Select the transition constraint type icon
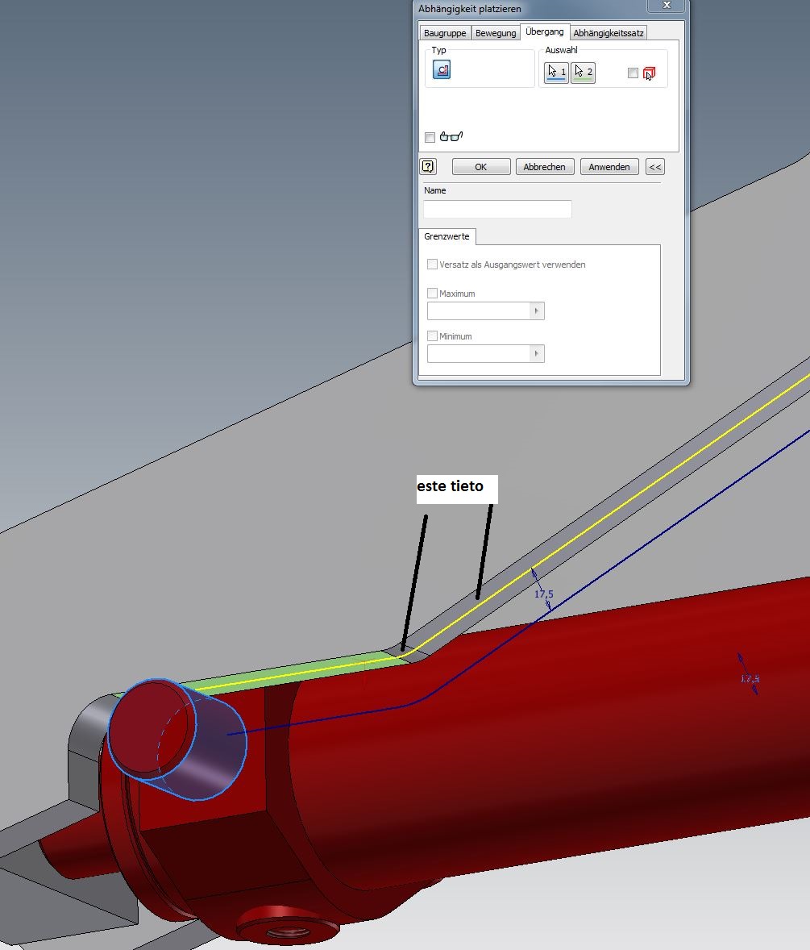This screenshot has height=950, width=810. [442, 71]
